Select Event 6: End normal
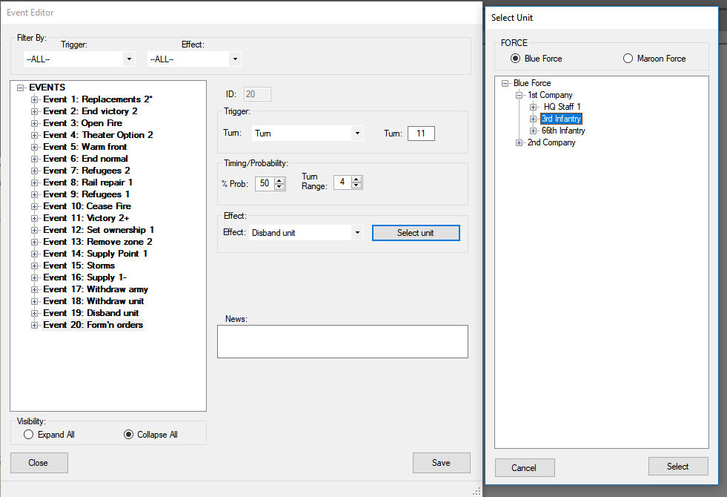The image size is (727, 497). (85, 159)
